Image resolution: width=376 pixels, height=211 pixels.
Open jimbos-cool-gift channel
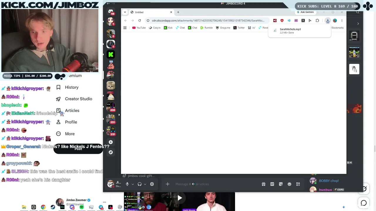(138, 176)
